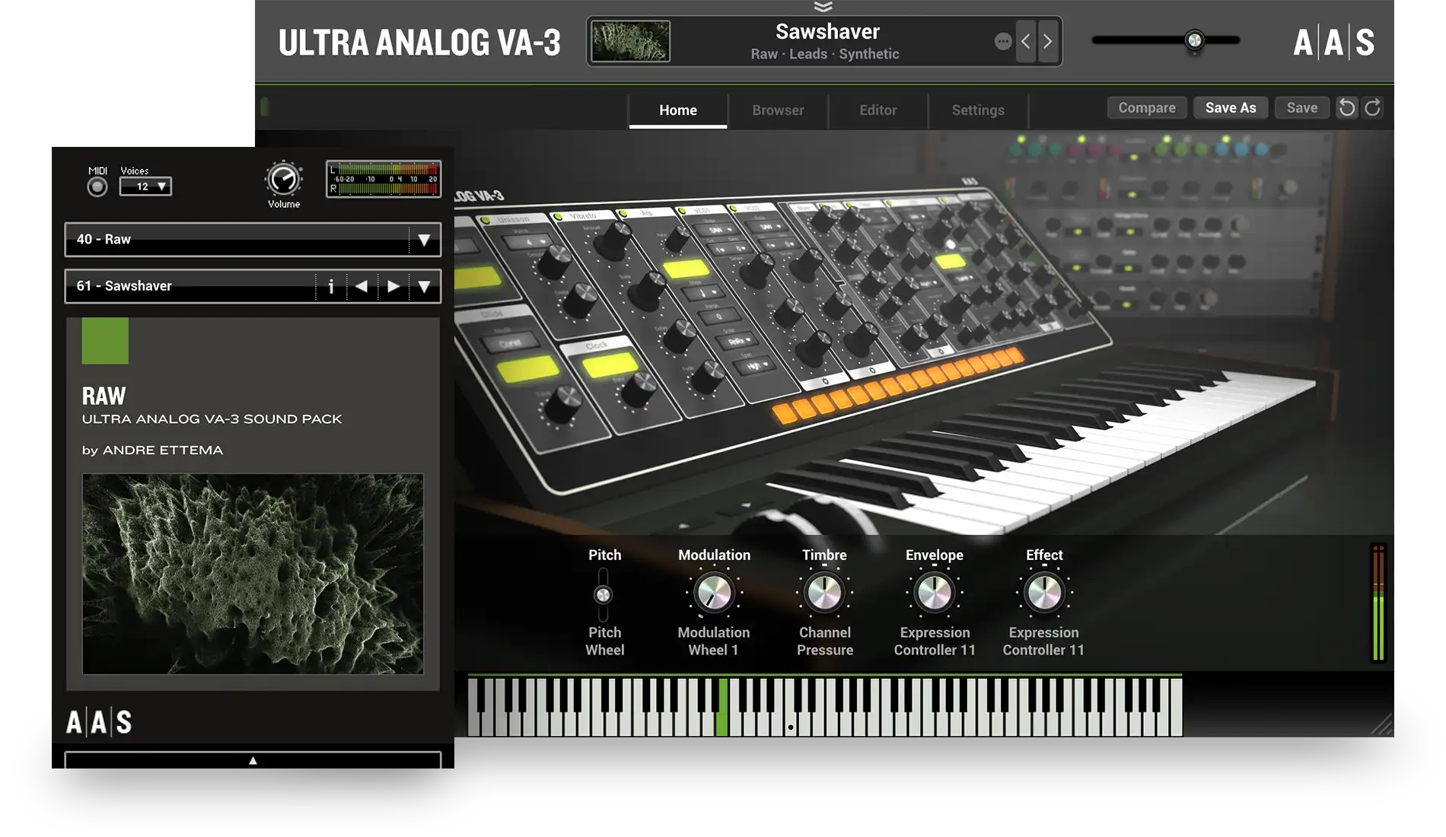
Task: Toggle the Compare button
Action: click(1146, 108)
